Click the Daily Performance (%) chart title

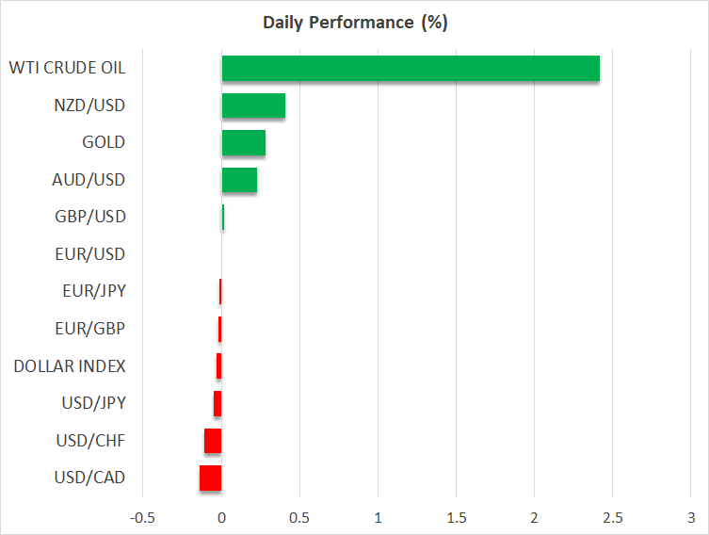pyautogui.click(x=354, y=23)
